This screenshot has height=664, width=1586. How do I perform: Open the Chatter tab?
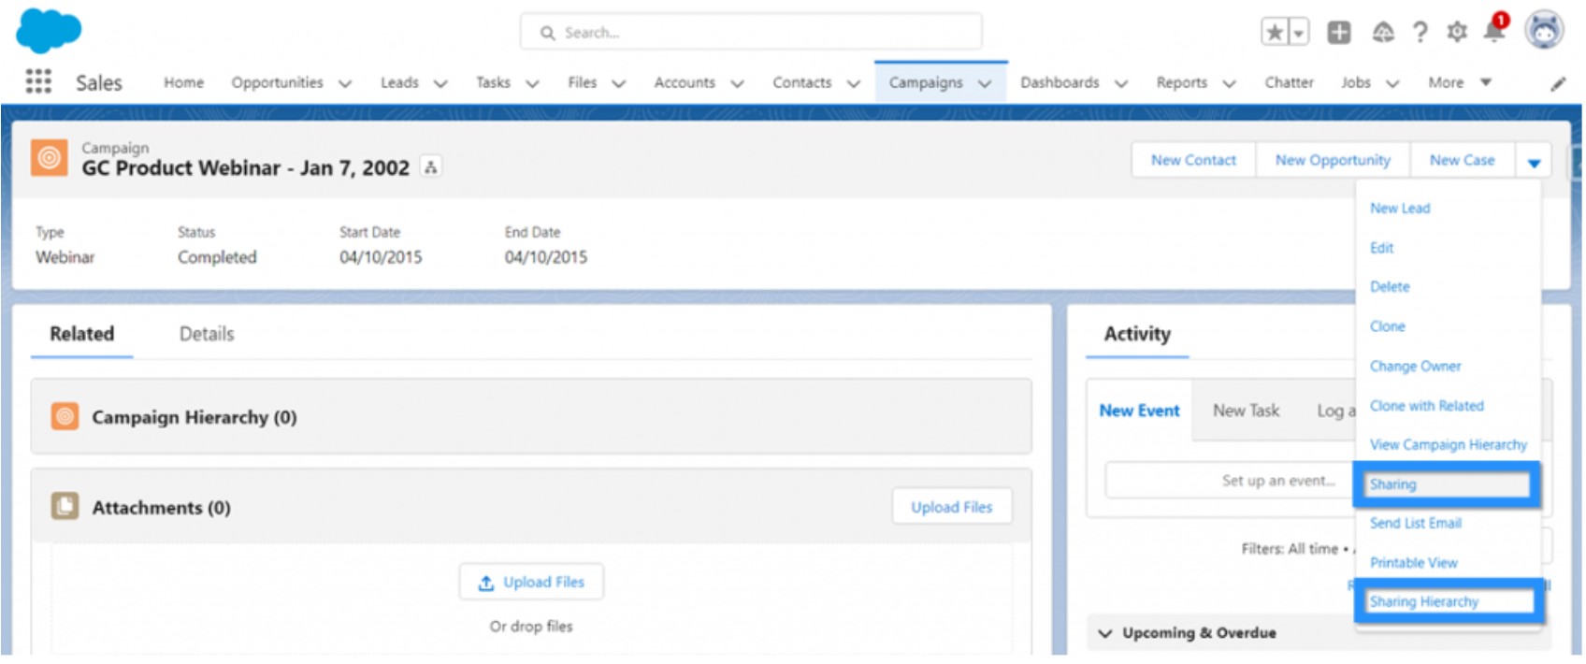point(1289,82)
